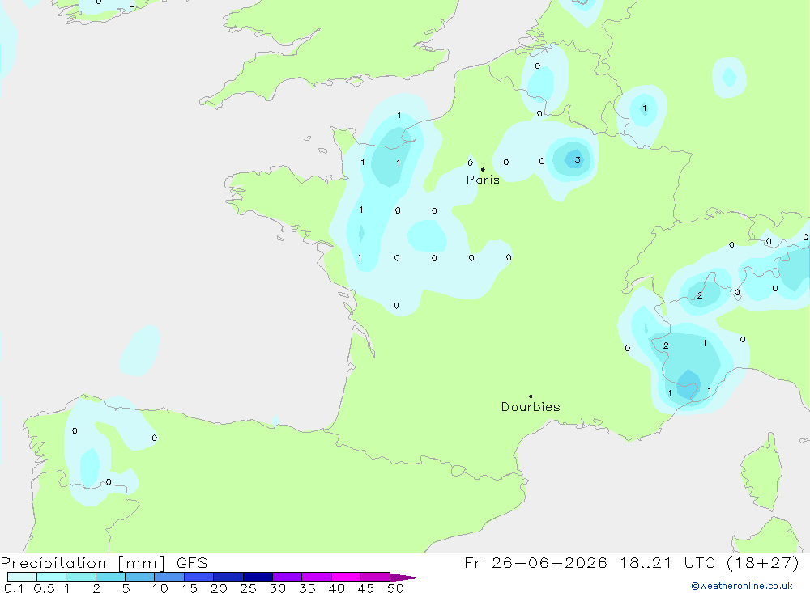Click the 35 legend scale label
Image resolution: width=810 pixels, height=593 pixels.
click(x=307, y=588)
